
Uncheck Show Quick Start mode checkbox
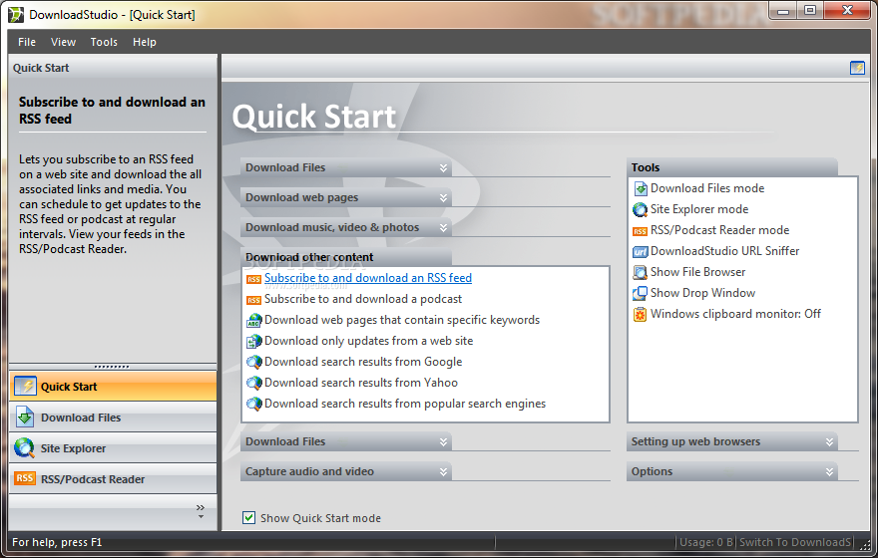248,518
